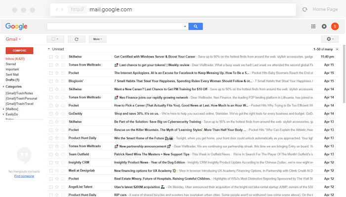Click the Home Page button
The height and width of the screenshot is (197, 346).
pyautogui.click(x=325, y=9)
